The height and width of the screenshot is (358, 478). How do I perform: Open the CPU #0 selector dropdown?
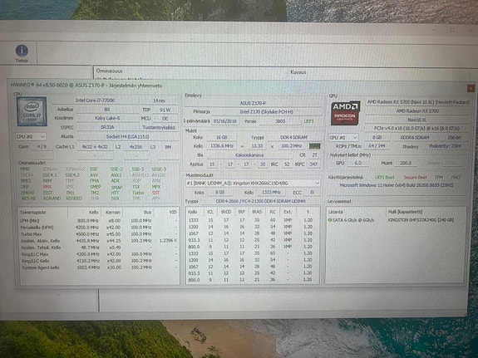point(31,136)
